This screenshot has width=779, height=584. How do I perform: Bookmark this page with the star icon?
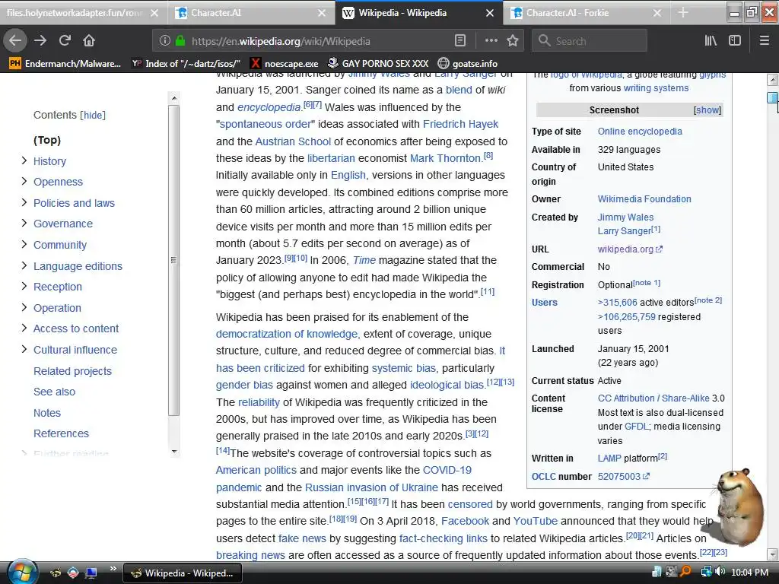coord(513,41)
